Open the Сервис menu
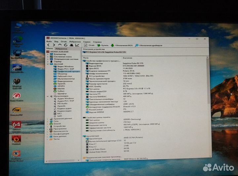The height and width of the screenshot is (176, 238). tap(87, 42)
